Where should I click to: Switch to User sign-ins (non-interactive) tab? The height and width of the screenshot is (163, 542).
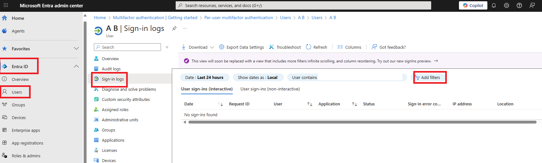270,89
